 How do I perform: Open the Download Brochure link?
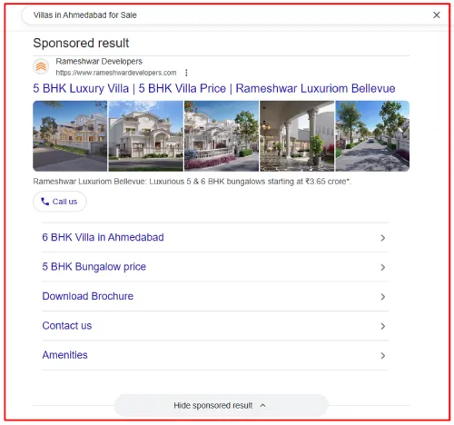[88, 296]
